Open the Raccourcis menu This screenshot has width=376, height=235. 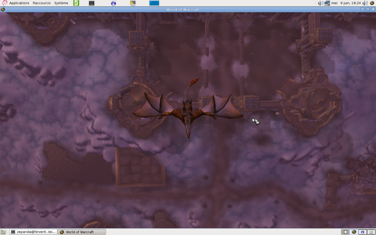(x=41, y=3)
